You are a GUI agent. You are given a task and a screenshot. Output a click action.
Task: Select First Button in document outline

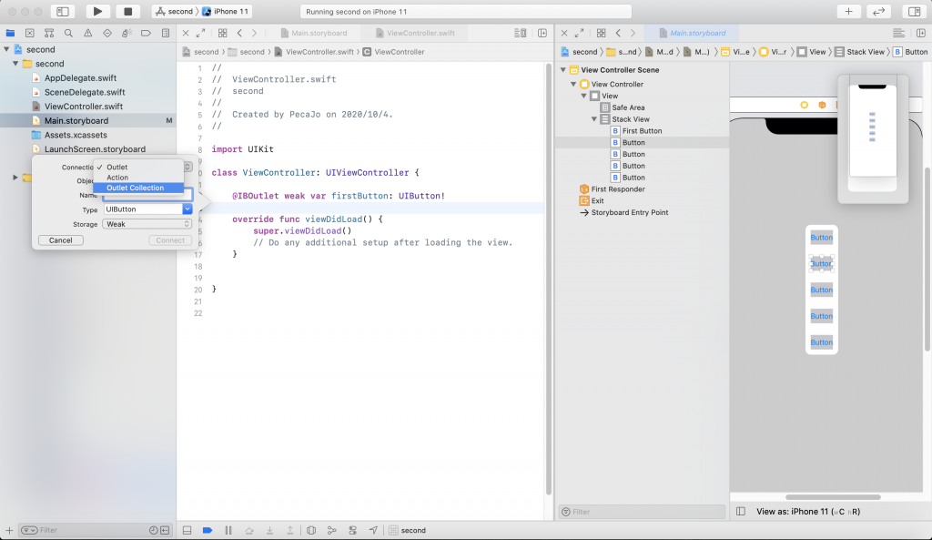coord(642,131)
